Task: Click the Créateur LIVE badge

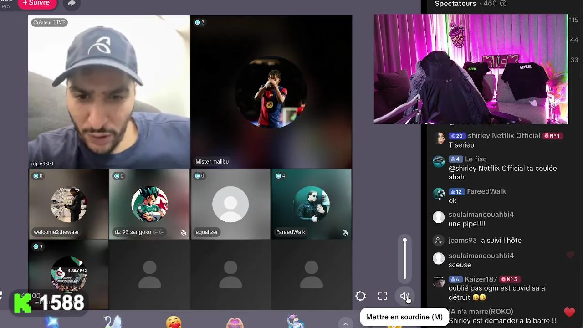Action: point(49,22)
